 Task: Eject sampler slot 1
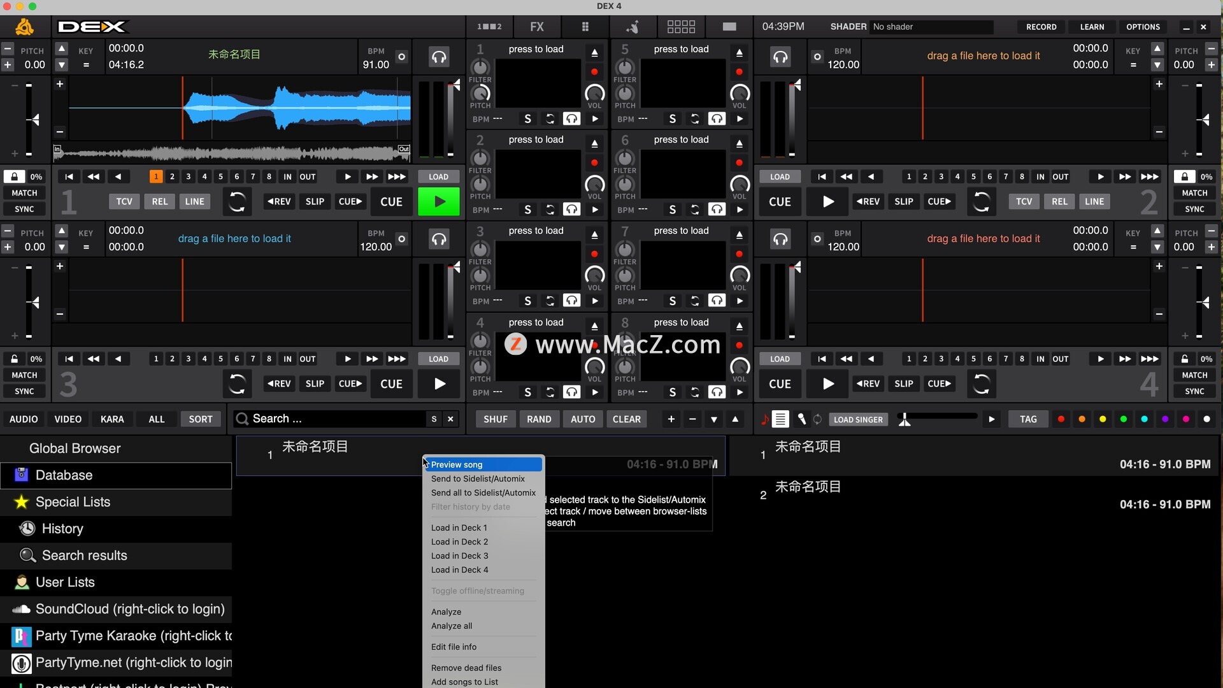(x=594, y=52)
